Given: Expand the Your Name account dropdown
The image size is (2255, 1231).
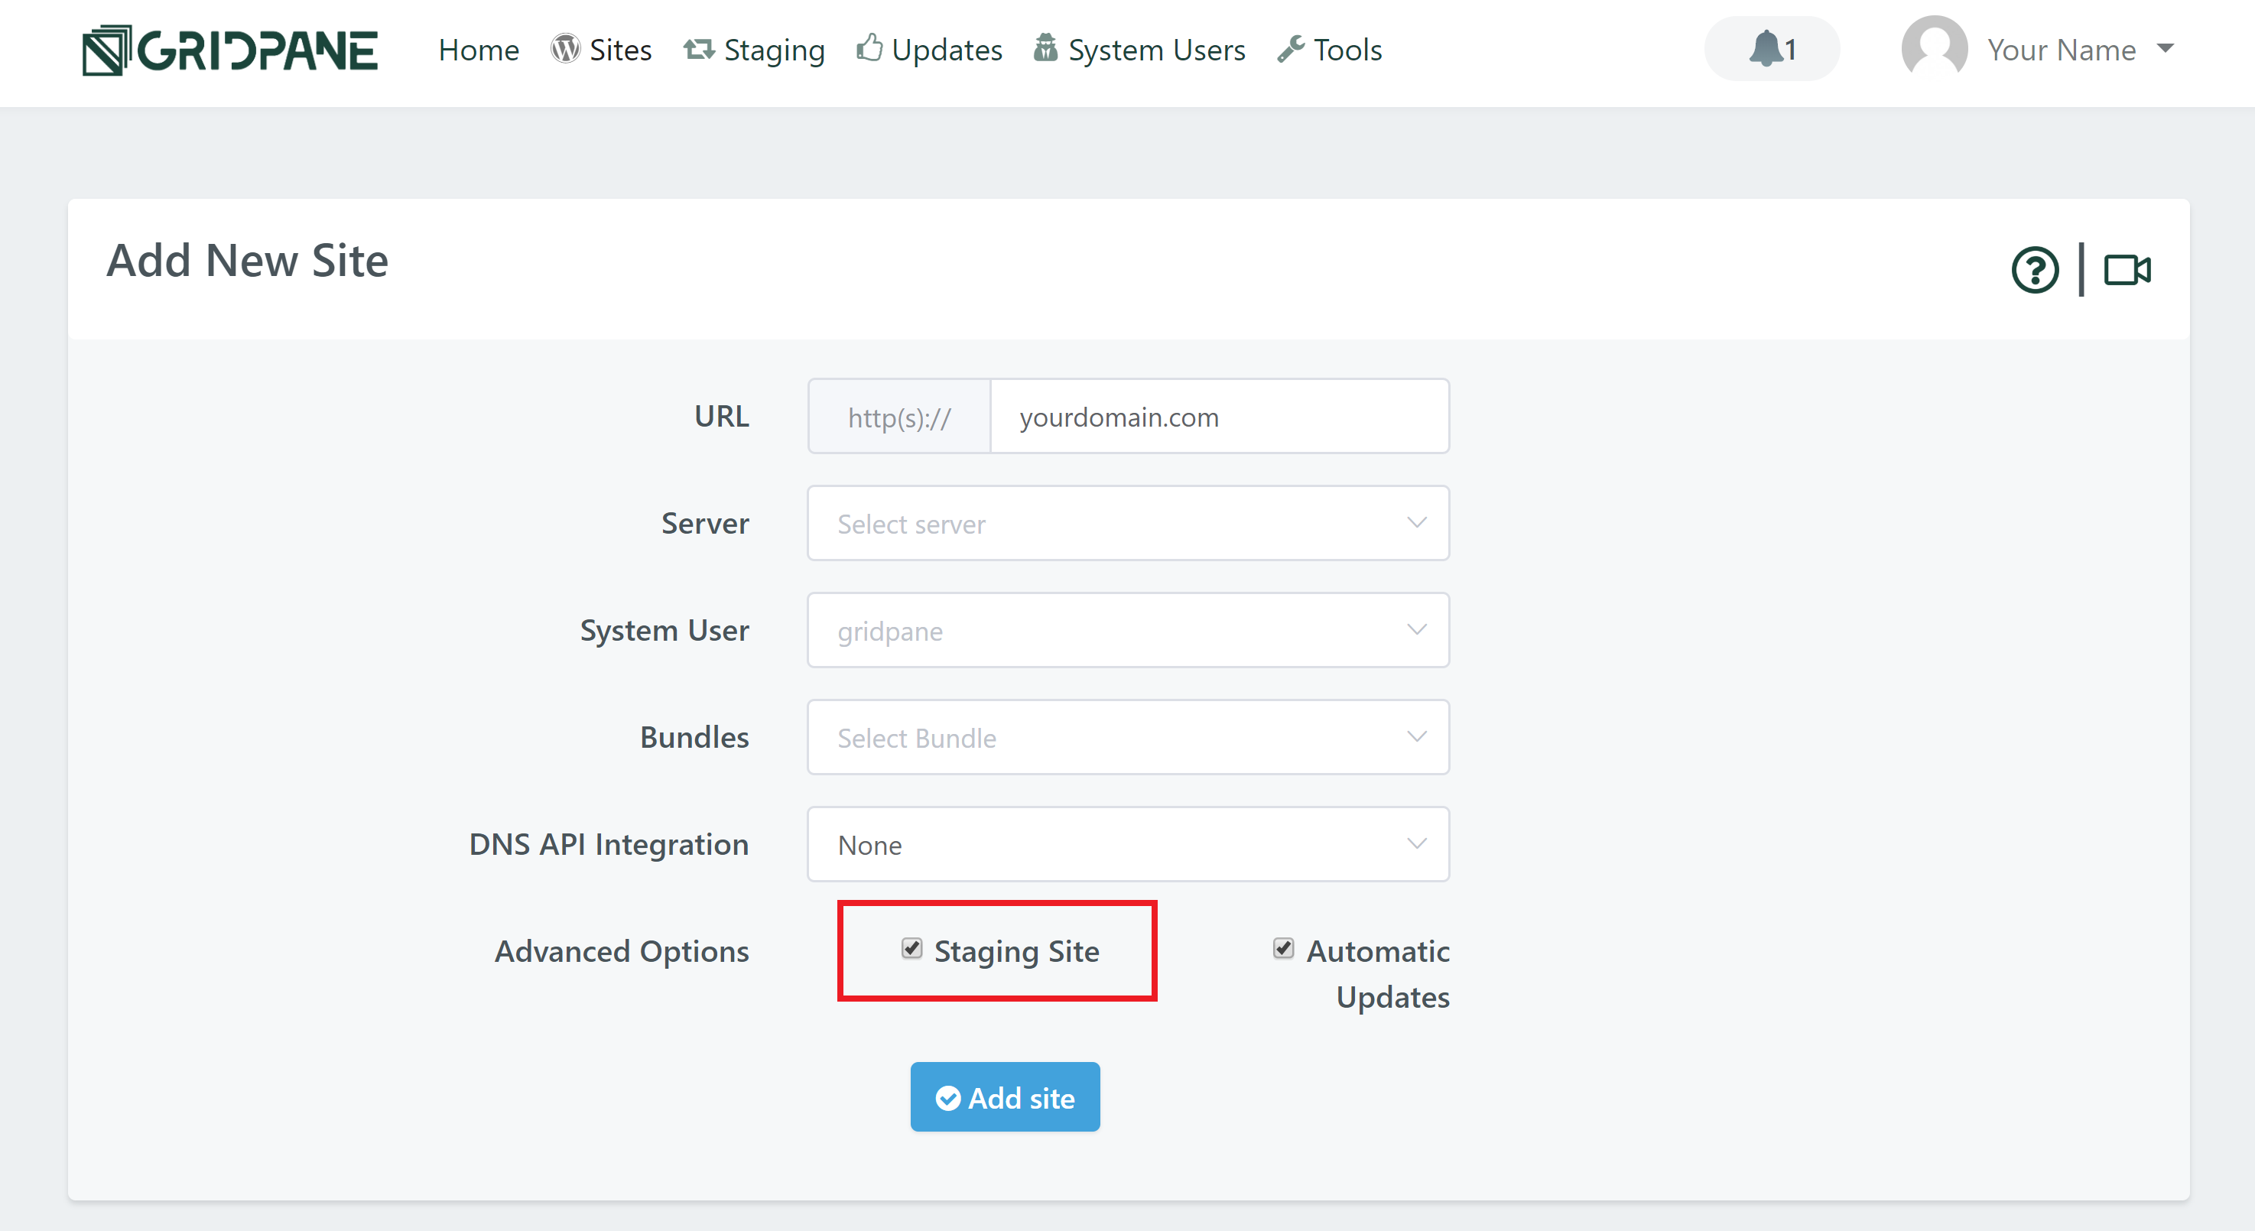Looking at the screenshot, I should (x=2081, y=50).
